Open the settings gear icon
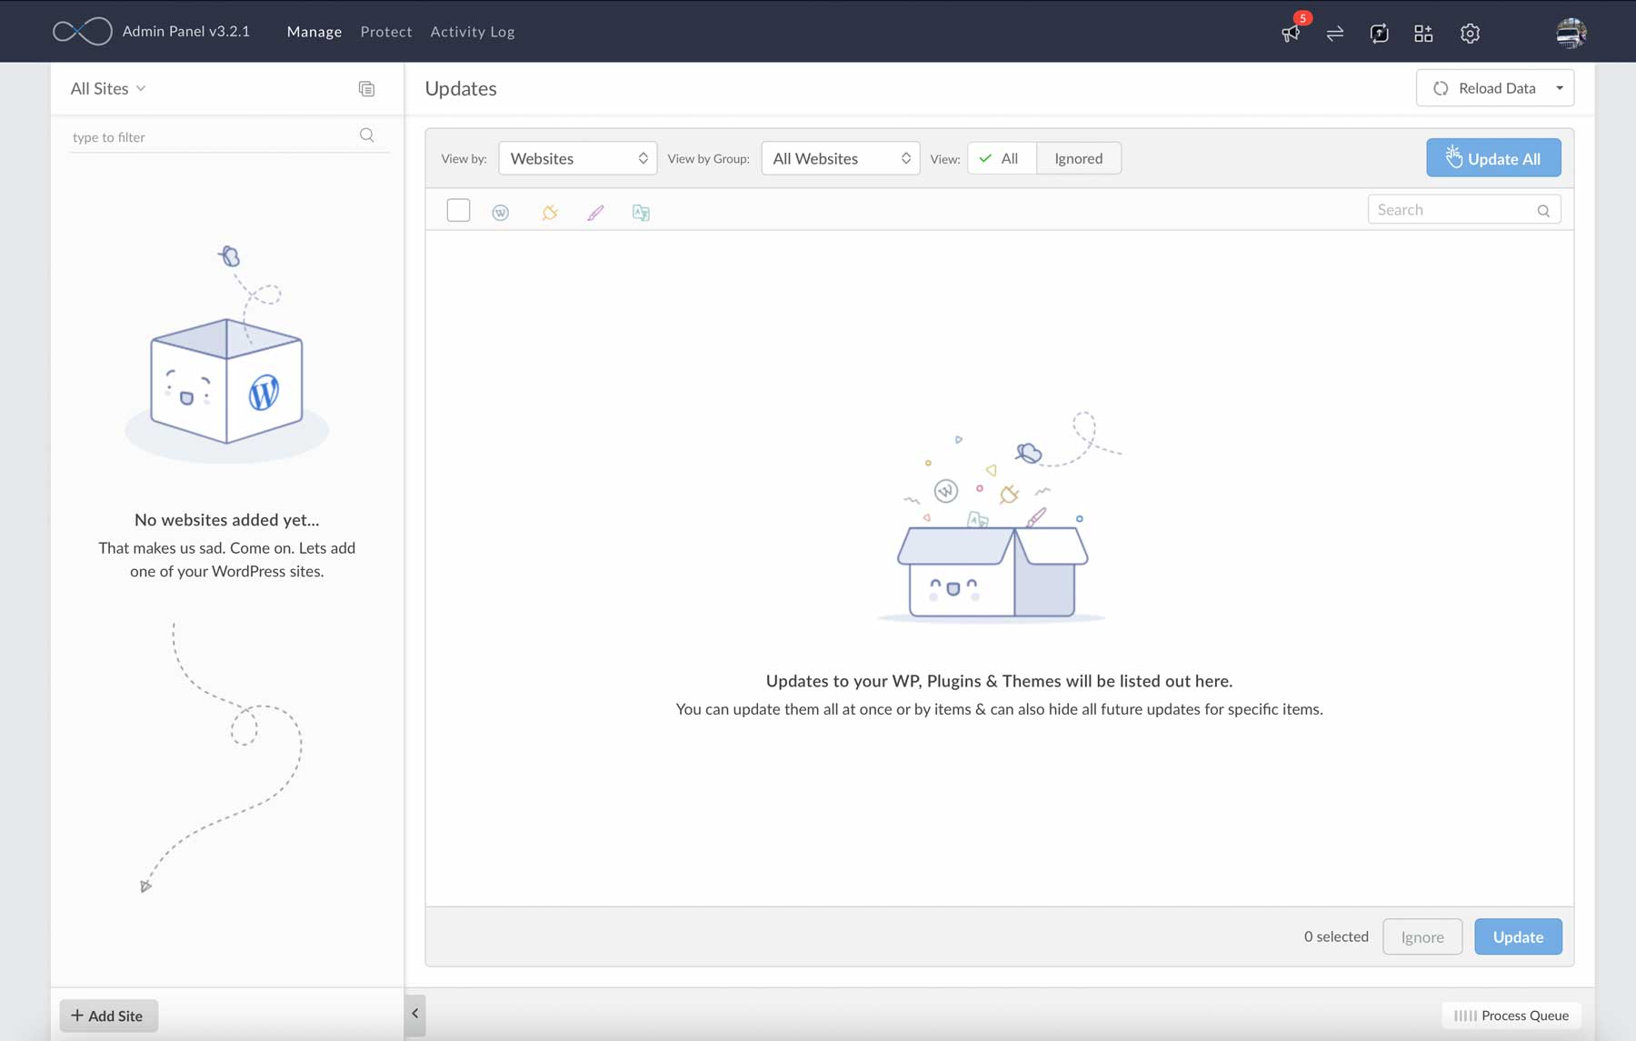1636x1041 pixels. coord(1470,33)
